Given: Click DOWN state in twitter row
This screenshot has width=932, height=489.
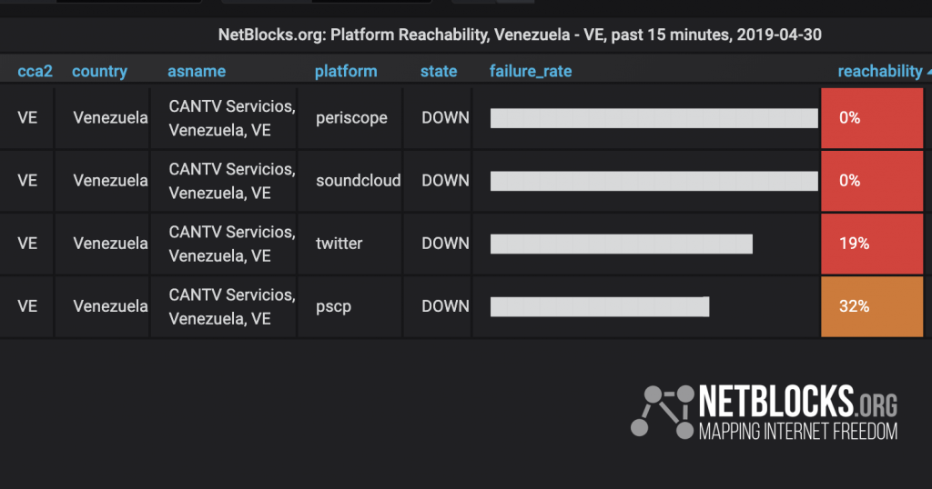Looking at the screenshot, I should pyautogui.click(x=445, y=244).
